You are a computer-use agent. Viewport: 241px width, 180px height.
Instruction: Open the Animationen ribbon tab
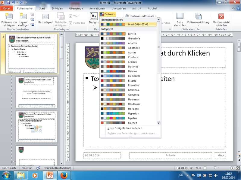97,8
